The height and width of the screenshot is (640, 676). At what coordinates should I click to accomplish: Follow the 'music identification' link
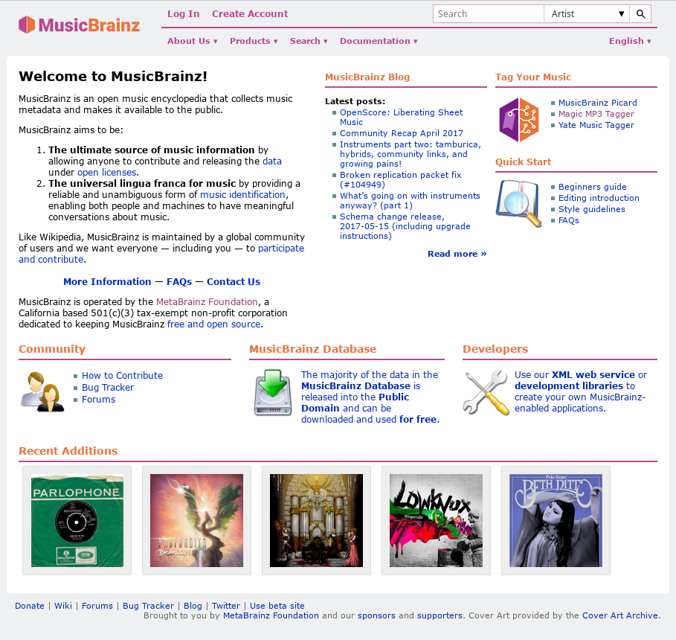(242, 195)
